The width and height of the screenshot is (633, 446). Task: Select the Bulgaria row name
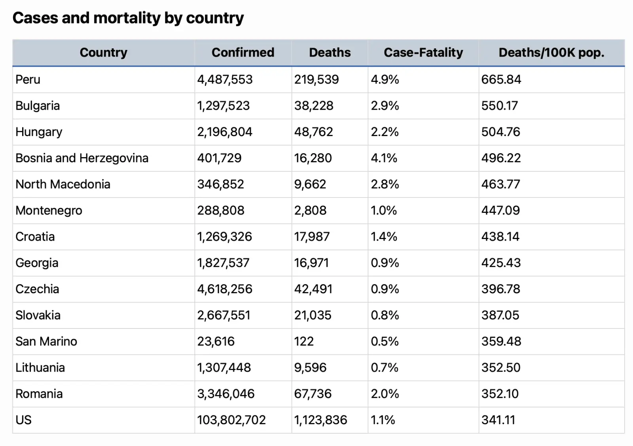tap(38, 106)
